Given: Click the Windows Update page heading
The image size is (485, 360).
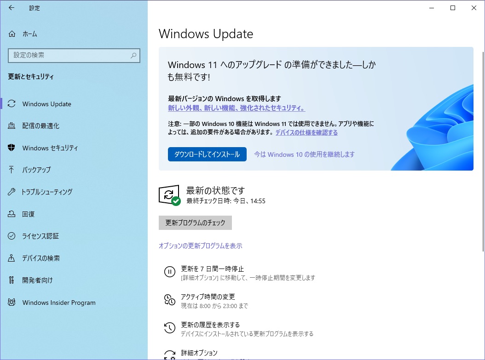Looking at the screenshot, I should (x=206, y=34).
